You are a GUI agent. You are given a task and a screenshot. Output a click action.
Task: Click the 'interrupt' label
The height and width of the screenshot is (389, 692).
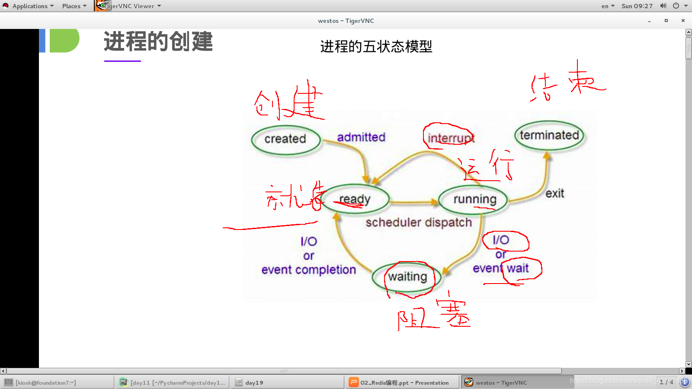451,138
